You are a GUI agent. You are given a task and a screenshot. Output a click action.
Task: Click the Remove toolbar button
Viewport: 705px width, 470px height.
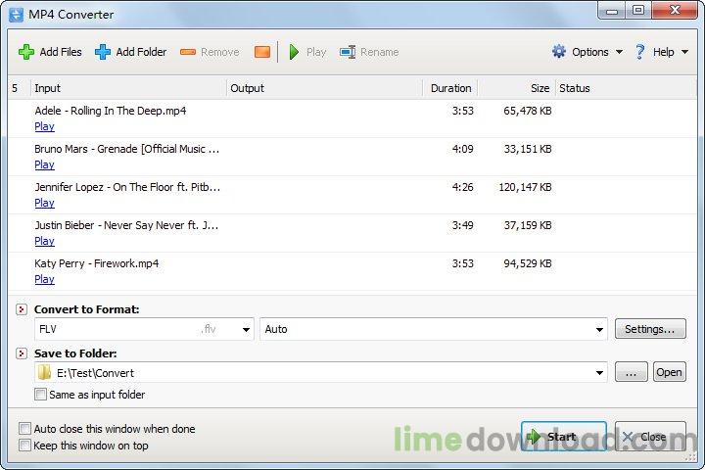pos(210,52)
